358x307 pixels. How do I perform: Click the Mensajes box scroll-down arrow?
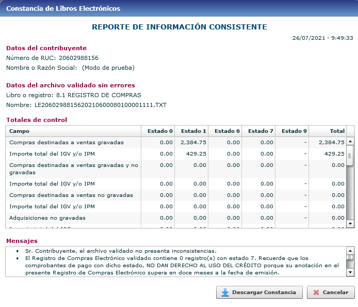[350, 272]
